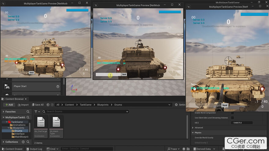
Task: Search collections
Action: 28,142
